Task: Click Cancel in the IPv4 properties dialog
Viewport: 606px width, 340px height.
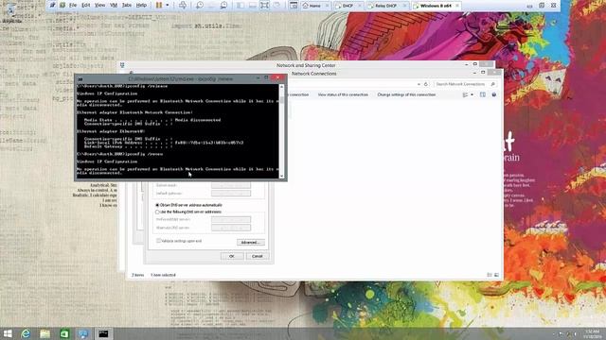Action: [258, 256]
